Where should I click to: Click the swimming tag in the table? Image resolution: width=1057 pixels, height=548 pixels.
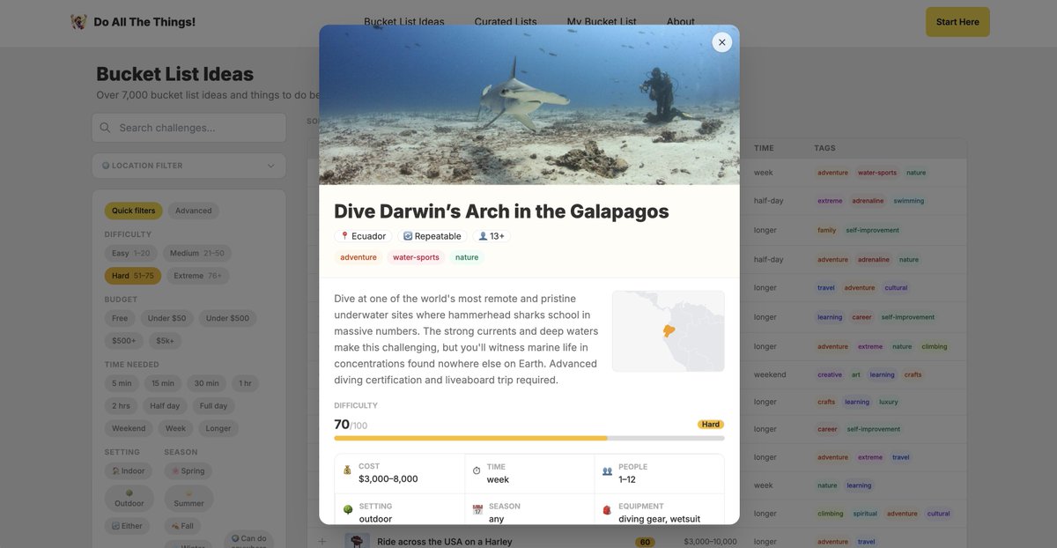(909, 201)
